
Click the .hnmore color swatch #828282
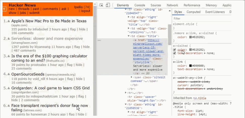[x=190, y=37]
